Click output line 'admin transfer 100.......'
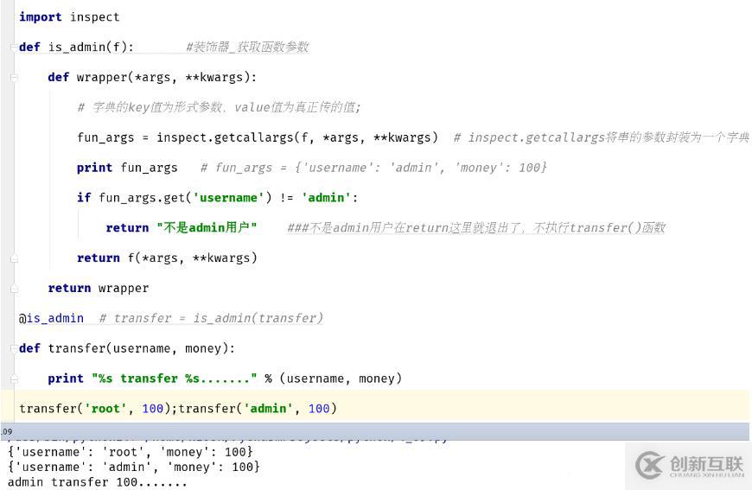This screenshot has width=752, height=490. [98, 482]
